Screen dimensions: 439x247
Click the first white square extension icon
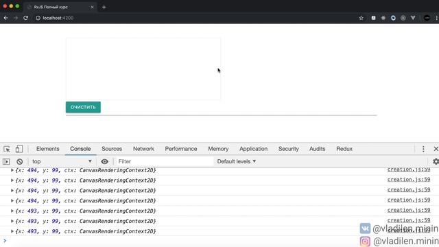(373, 18)
